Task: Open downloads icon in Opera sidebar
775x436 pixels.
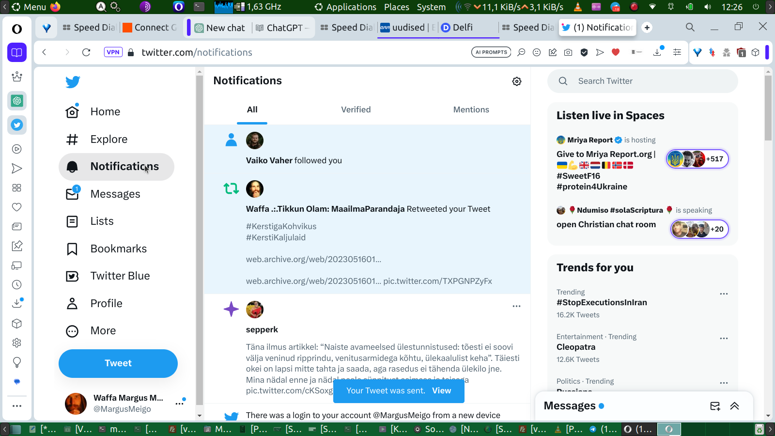Action: point(17,303)
